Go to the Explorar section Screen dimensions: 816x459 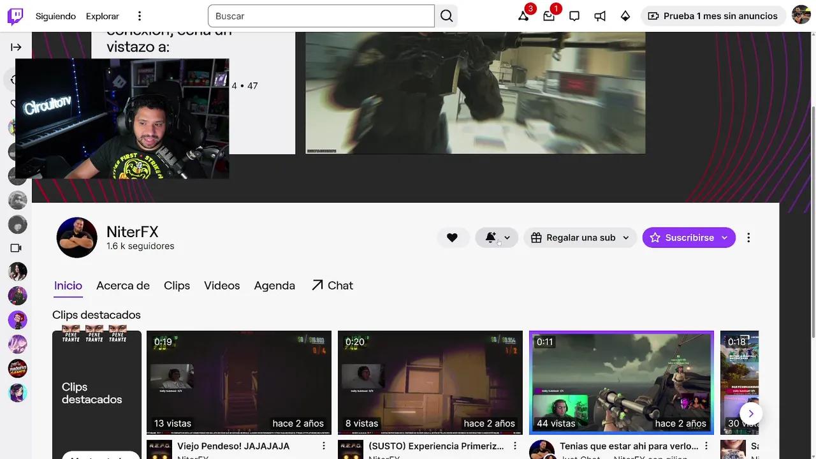click(103, 16)
